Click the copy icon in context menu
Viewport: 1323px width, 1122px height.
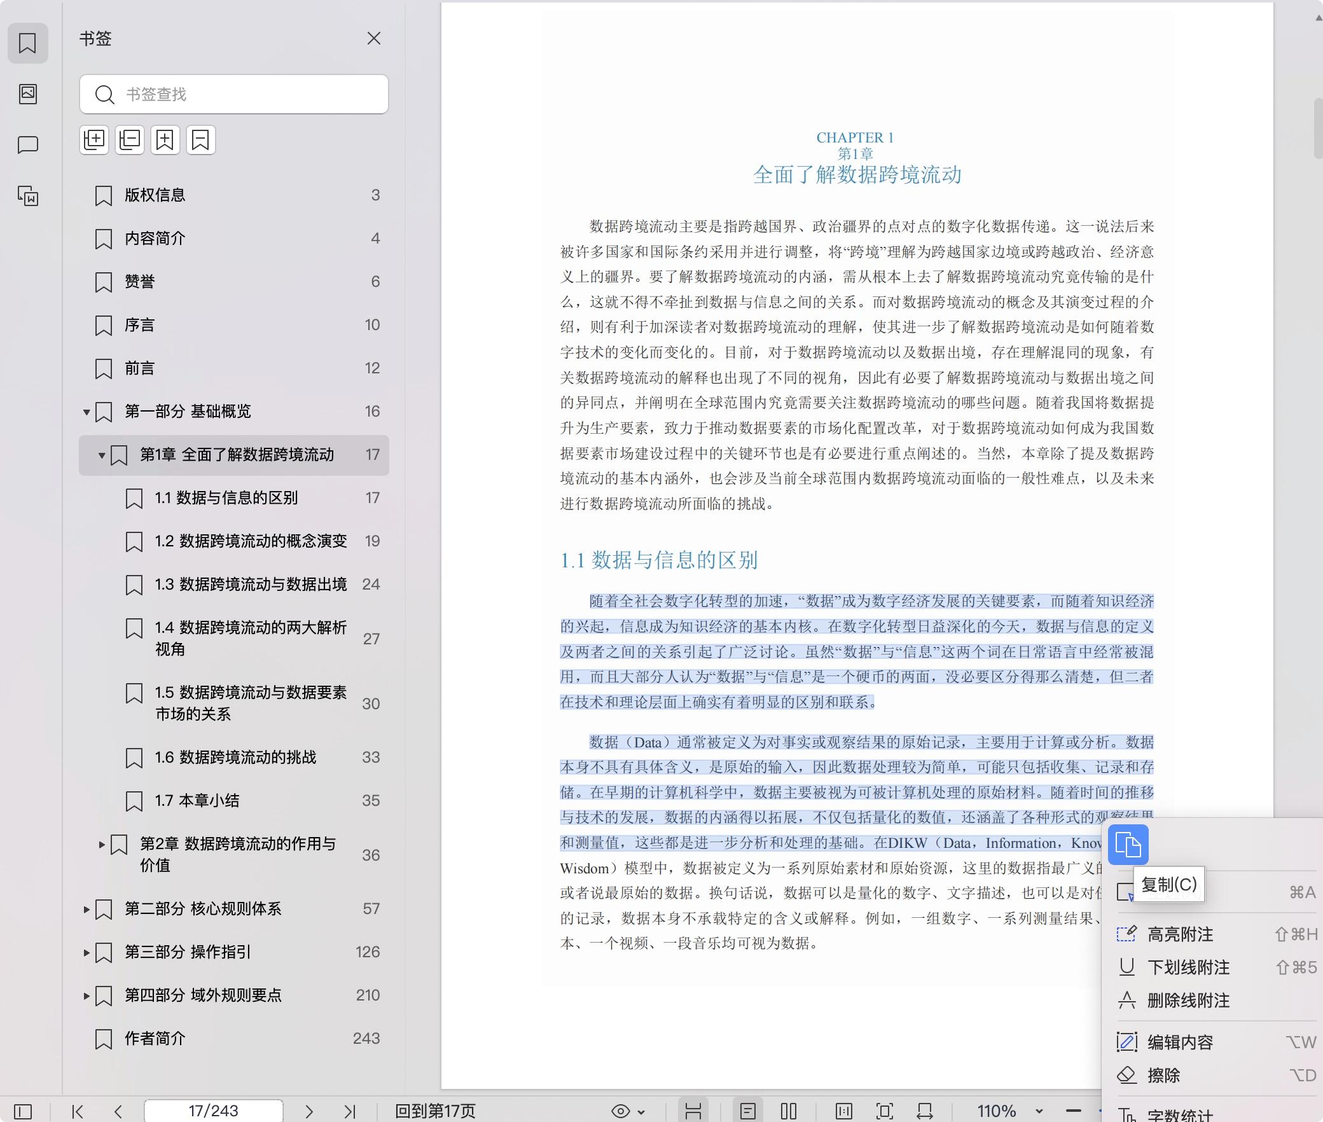[1128, 845]
